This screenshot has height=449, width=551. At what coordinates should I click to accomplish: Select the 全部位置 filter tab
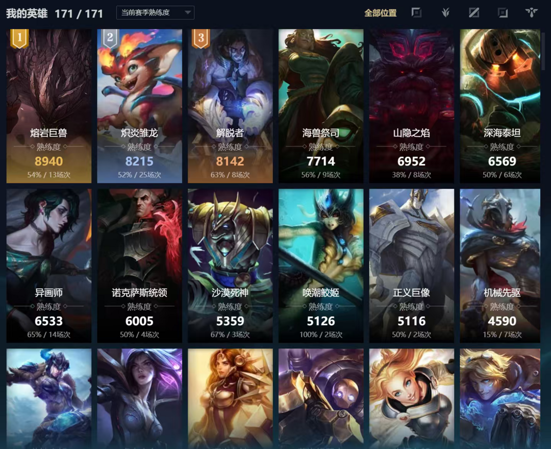pyautogui.click(x=381, y=13)
